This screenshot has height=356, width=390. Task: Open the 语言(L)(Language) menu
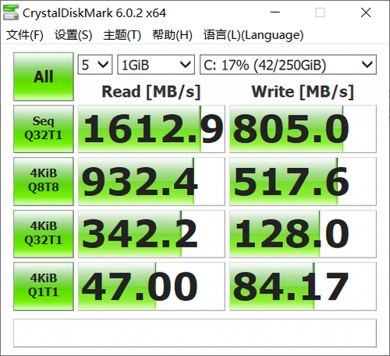tap(253, 35)
